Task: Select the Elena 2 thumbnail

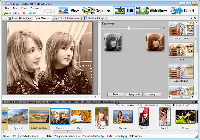Action: tap(81, 116)
